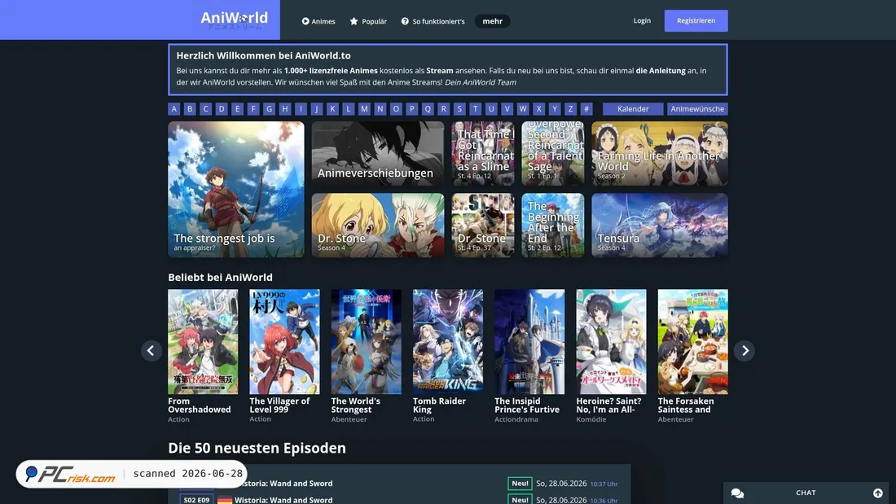Filter animes by letter P
This screenshot has width=896, height=504.
pyautogui.click(x=411, y=108)
